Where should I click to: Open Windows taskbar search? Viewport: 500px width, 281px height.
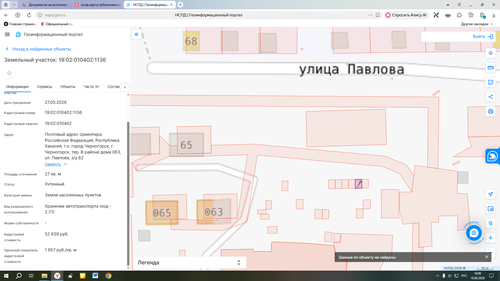[x=19, y=276]
